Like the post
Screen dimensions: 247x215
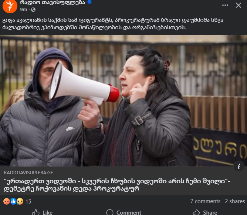pyautogui.click(x=43, y=212)
